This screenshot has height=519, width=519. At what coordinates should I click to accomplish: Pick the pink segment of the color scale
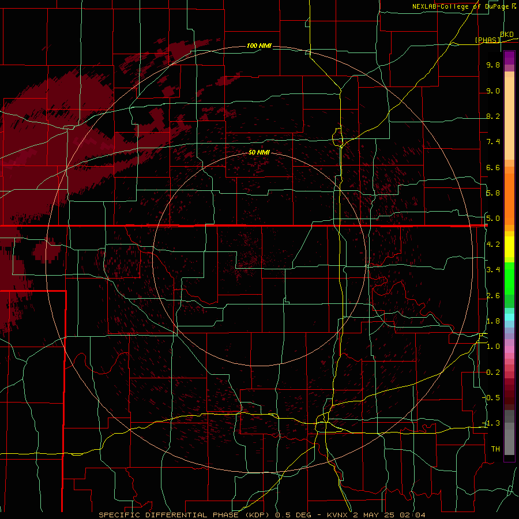click(x=509, y=349)
